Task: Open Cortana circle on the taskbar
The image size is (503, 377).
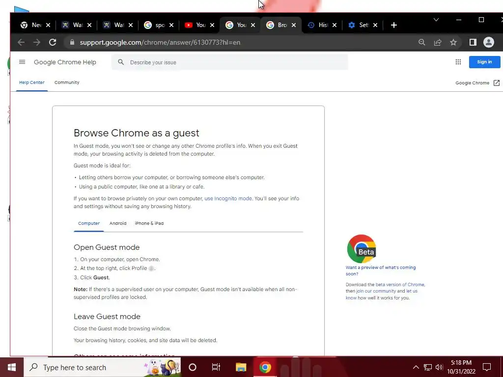Action: pos(193,367)
